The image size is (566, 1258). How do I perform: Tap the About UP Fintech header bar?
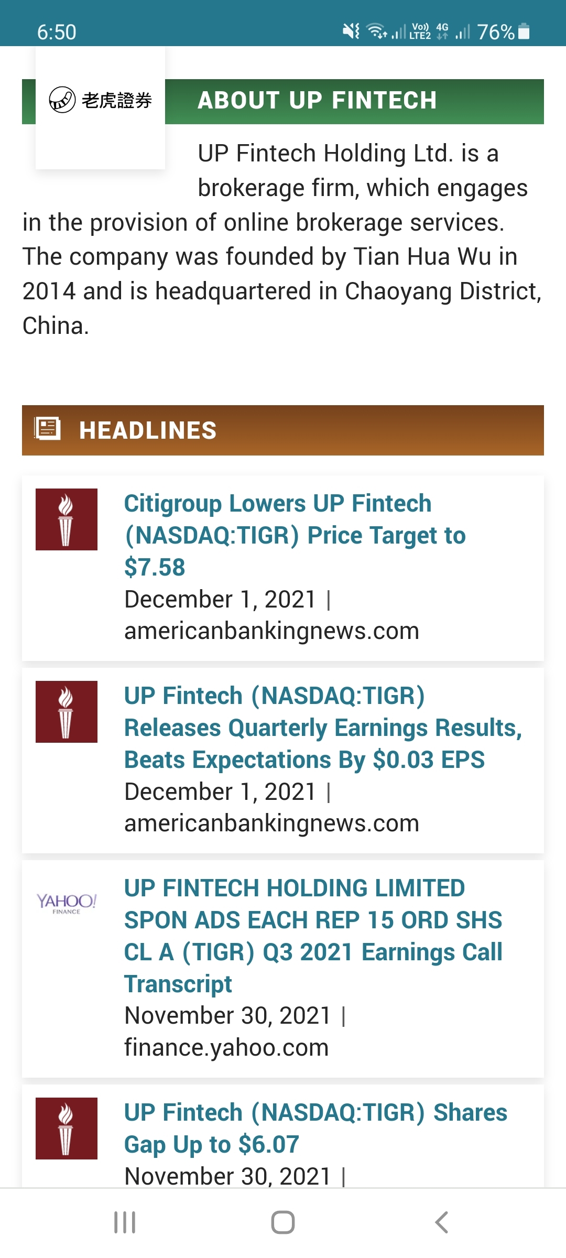coord(283,102)
